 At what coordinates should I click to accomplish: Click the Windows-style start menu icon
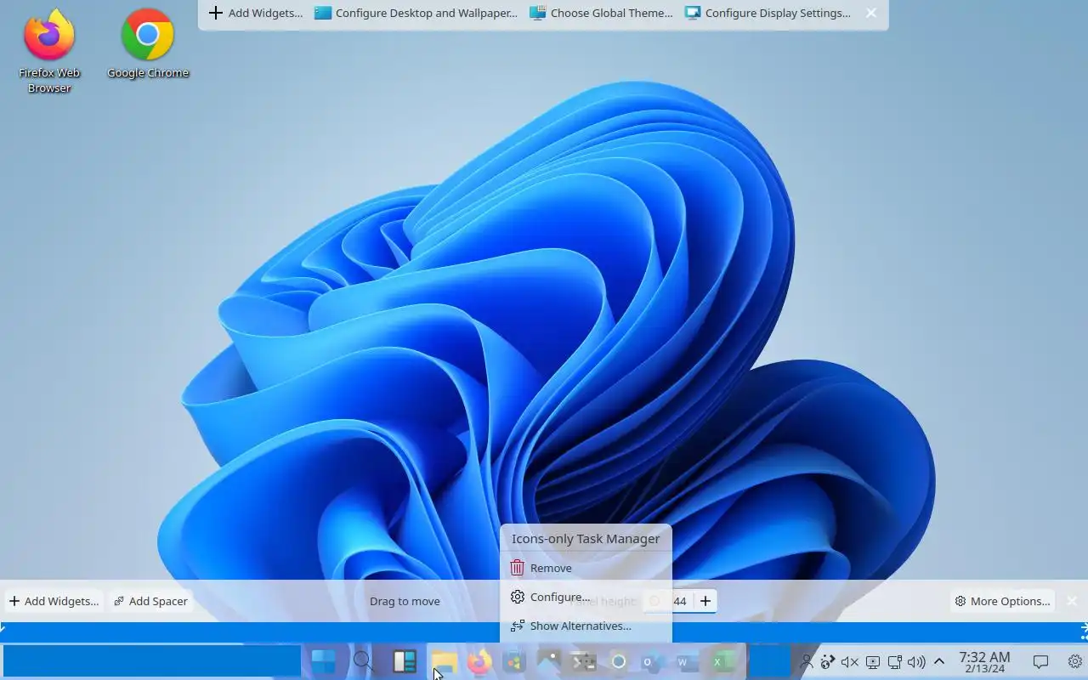(x=323, y=661)
